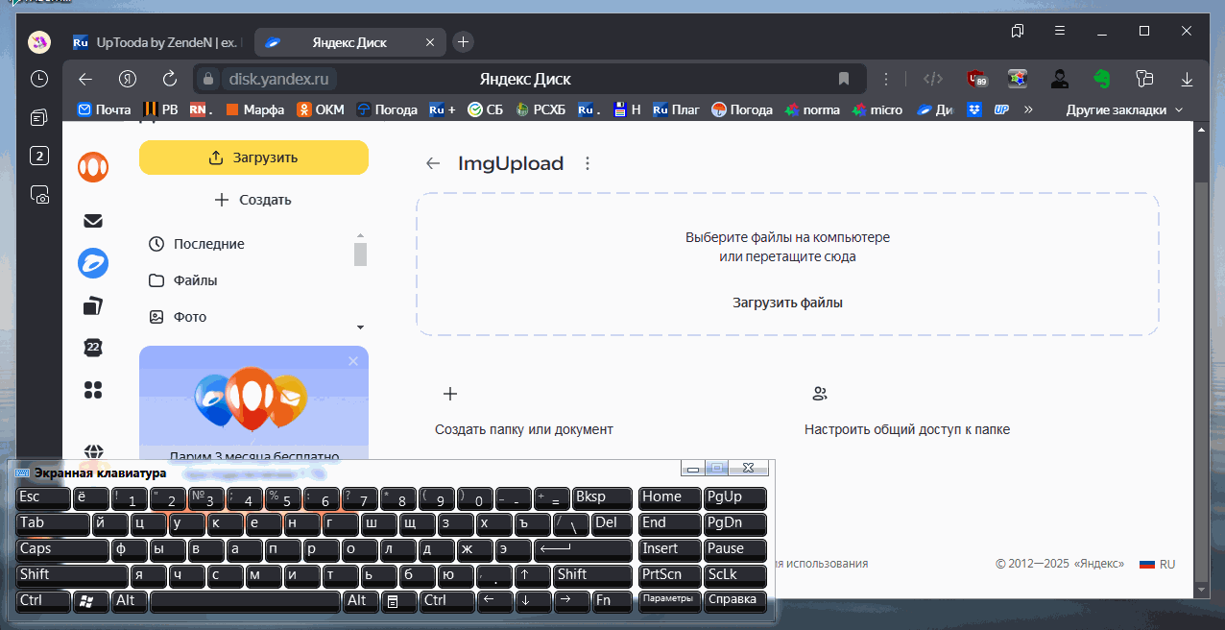Screen dimensions: 1225x630
Task: Toggle ScLk key on the on-screen keyboard
Action: pyautogui.click(x=735, y=575)
